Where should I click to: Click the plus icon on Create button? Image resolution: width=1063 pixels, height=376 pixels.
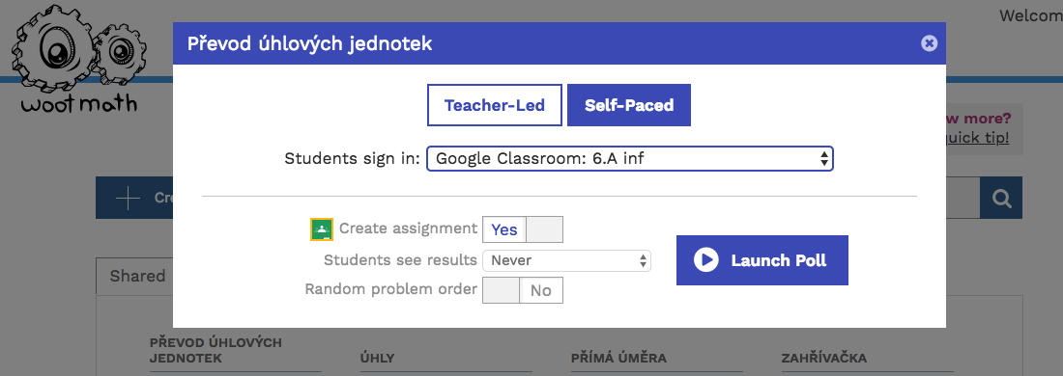pyautogui.click(x=128, y=199)
